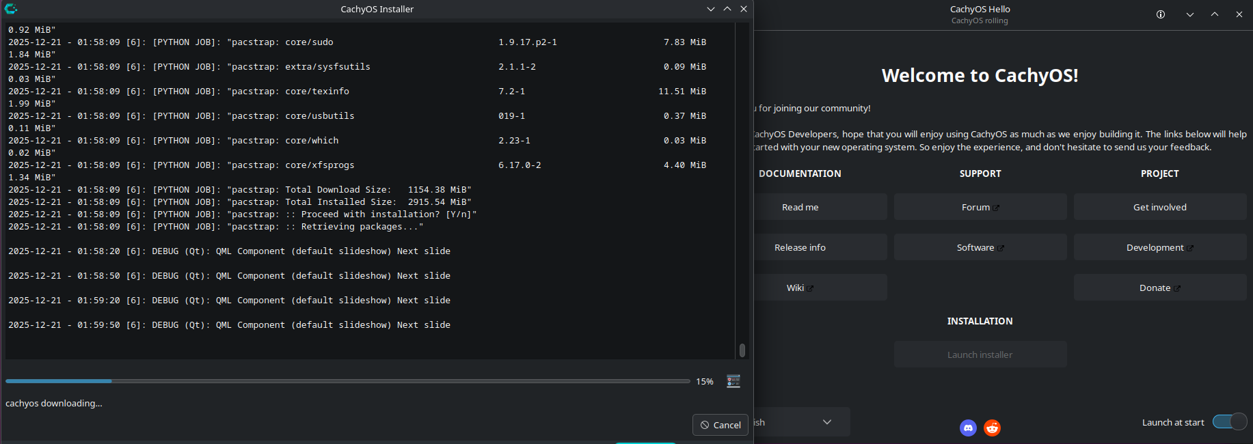Click the 'cachyos downloading...' status text
Image resolution: width=1253 pixels, height=444 pixels.
[54, 403]
